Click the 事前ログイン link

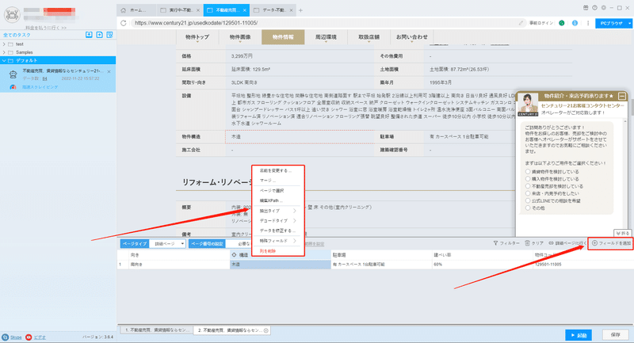point(541,23)
